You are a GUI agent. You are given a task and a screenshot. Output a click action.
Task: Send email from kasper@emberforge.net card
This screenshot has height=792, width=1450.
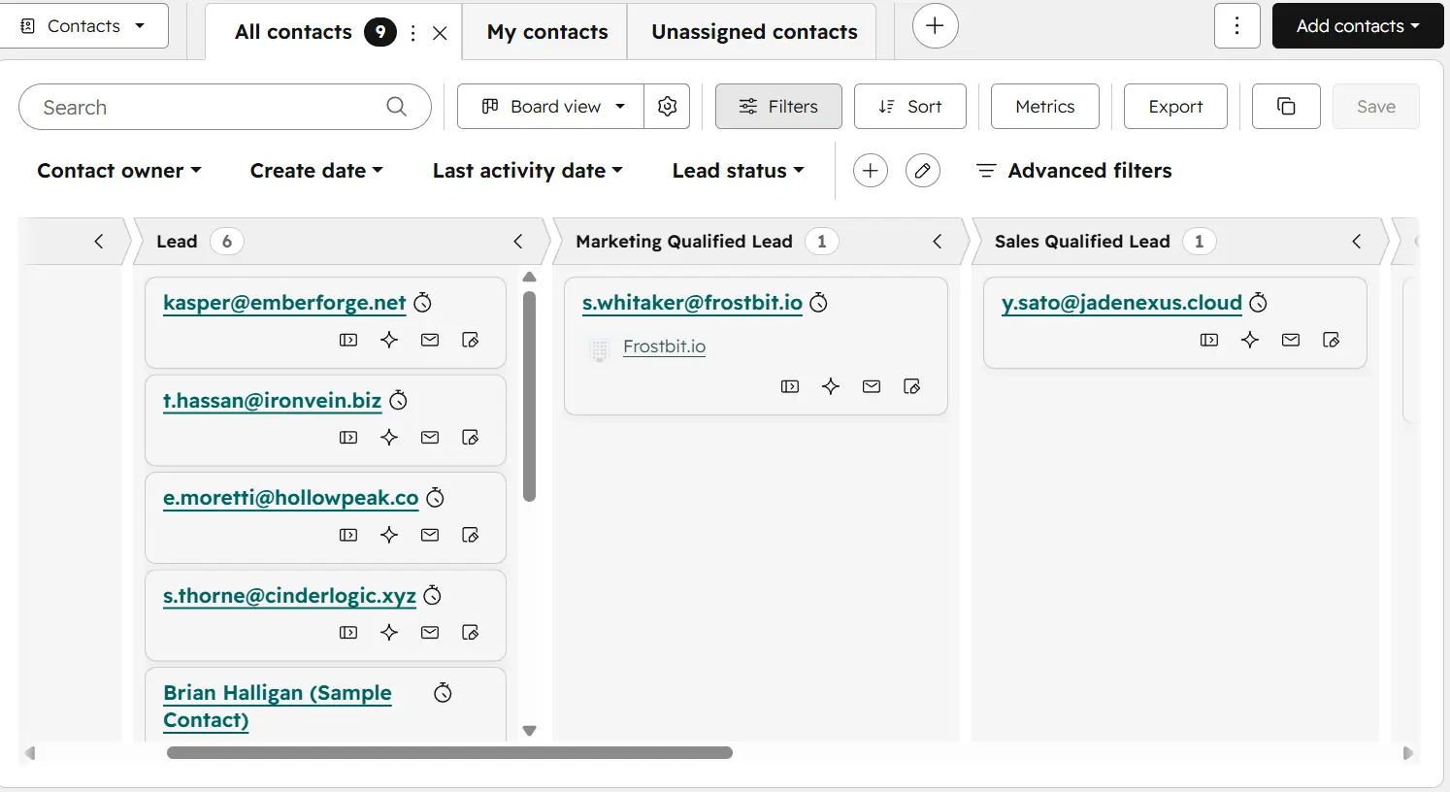tap(430, 340)
